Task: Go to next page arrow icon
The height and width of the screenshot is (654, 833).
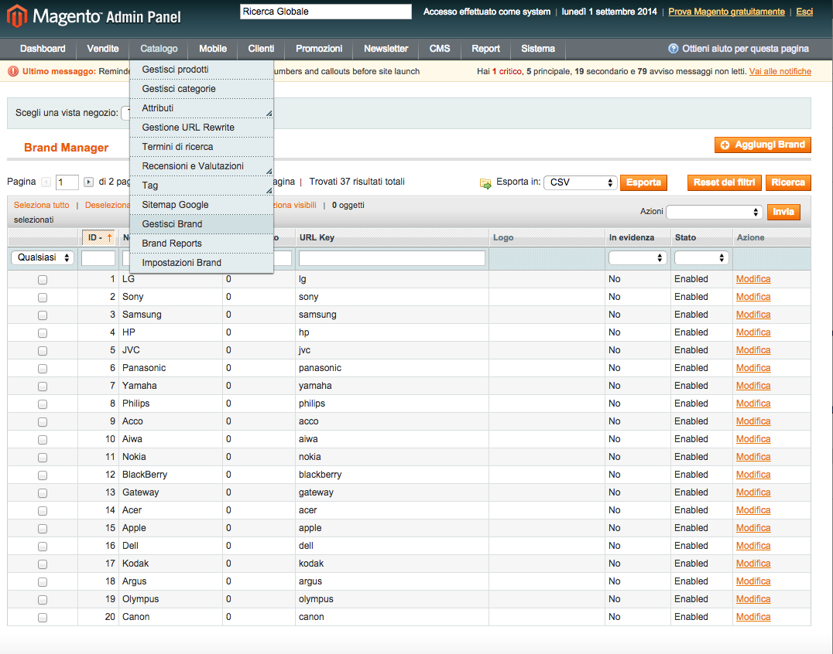Action: [89, 182]
